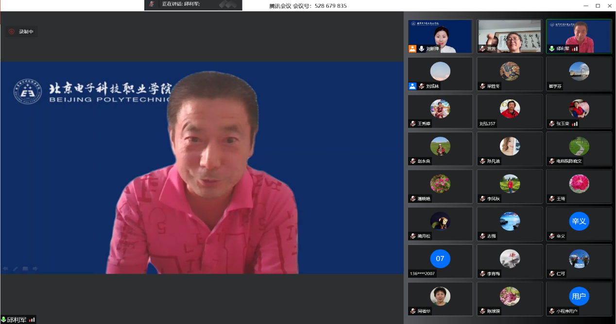Click the muted mic icon on 发发's tile
This screenshot has height=324, width=616.
[x=482, y=49]
